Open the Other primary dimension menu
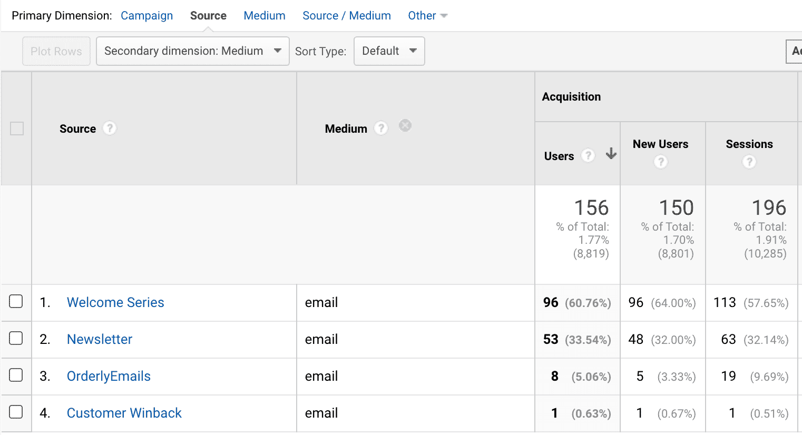802x435 pixels. [x=427, y=16]
